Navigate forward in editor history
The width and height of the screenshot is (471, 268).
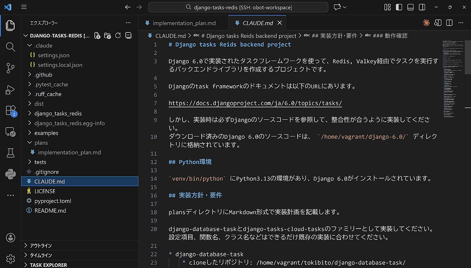click(x=139, y=7)
